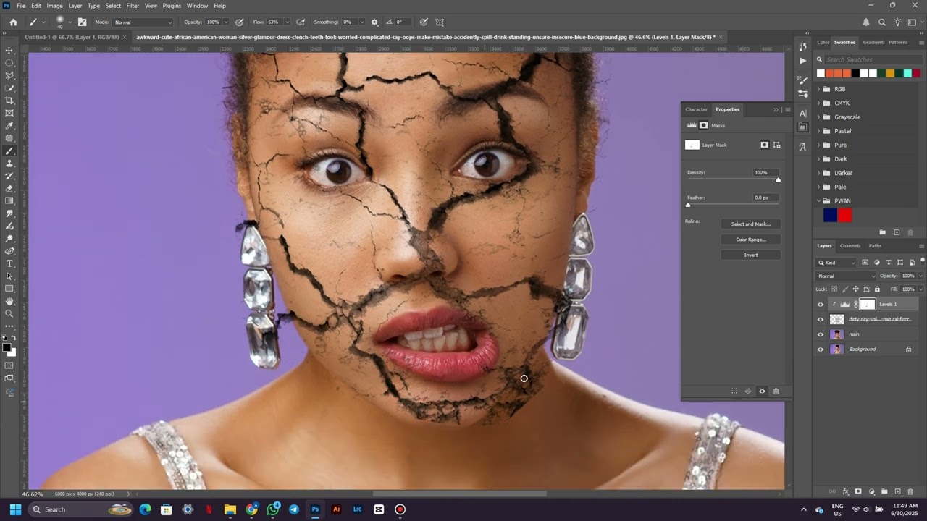Collapse the PWAN swatch group
The height and width of the screenshot is (521, 927).
818,201
